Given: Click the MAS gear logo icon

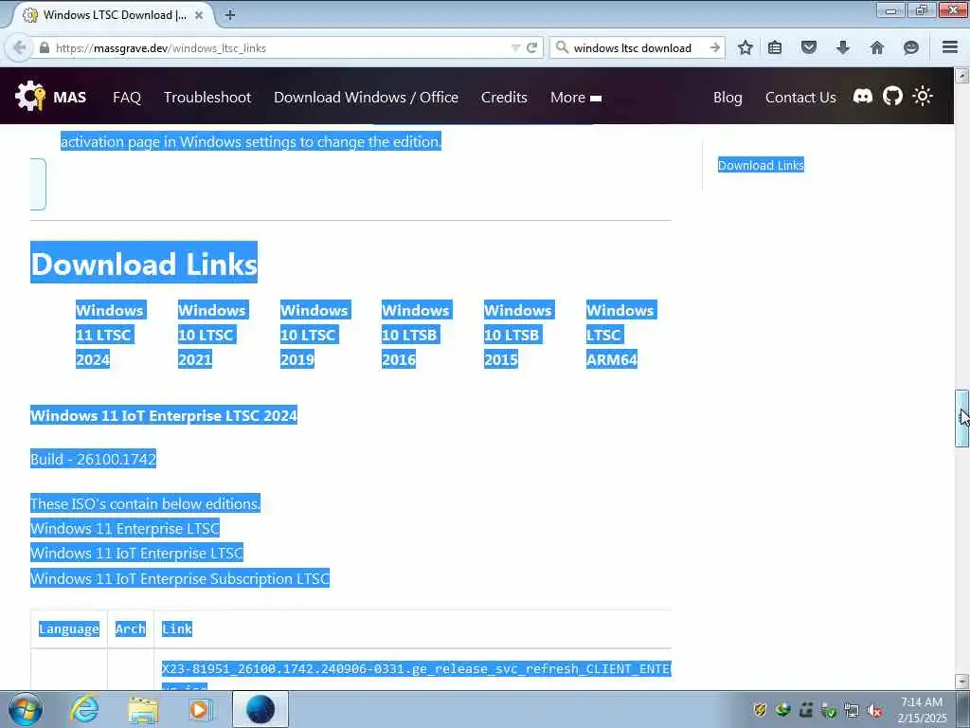Looking at the screenshot, I should click(30, 97).
